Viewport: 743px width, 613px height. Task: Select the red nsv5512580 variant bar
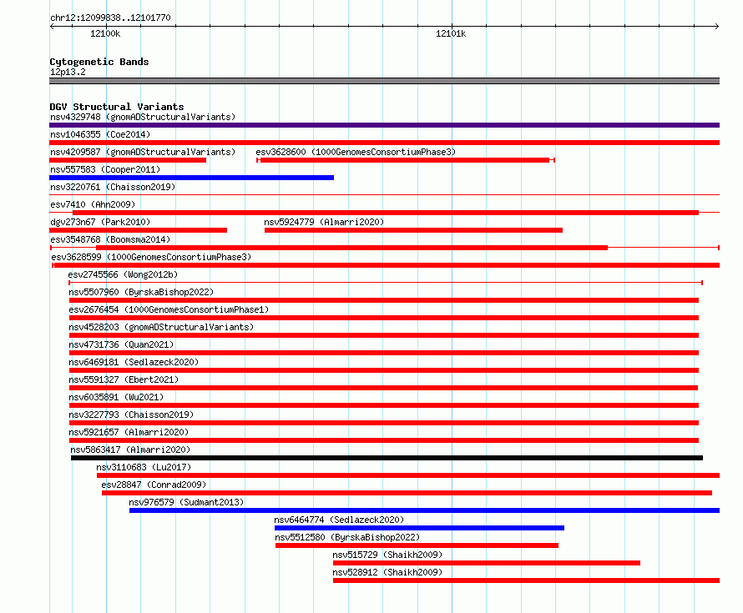(417, 545)
